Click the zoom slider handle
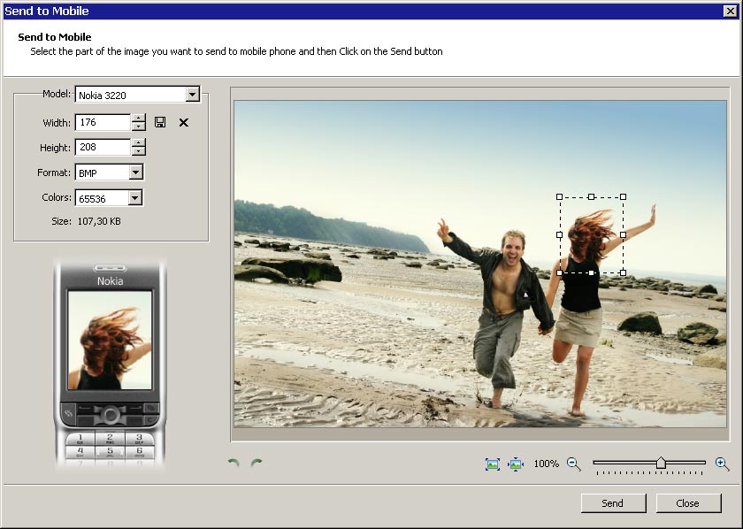The image size is (743, 529). click(661, 463)
